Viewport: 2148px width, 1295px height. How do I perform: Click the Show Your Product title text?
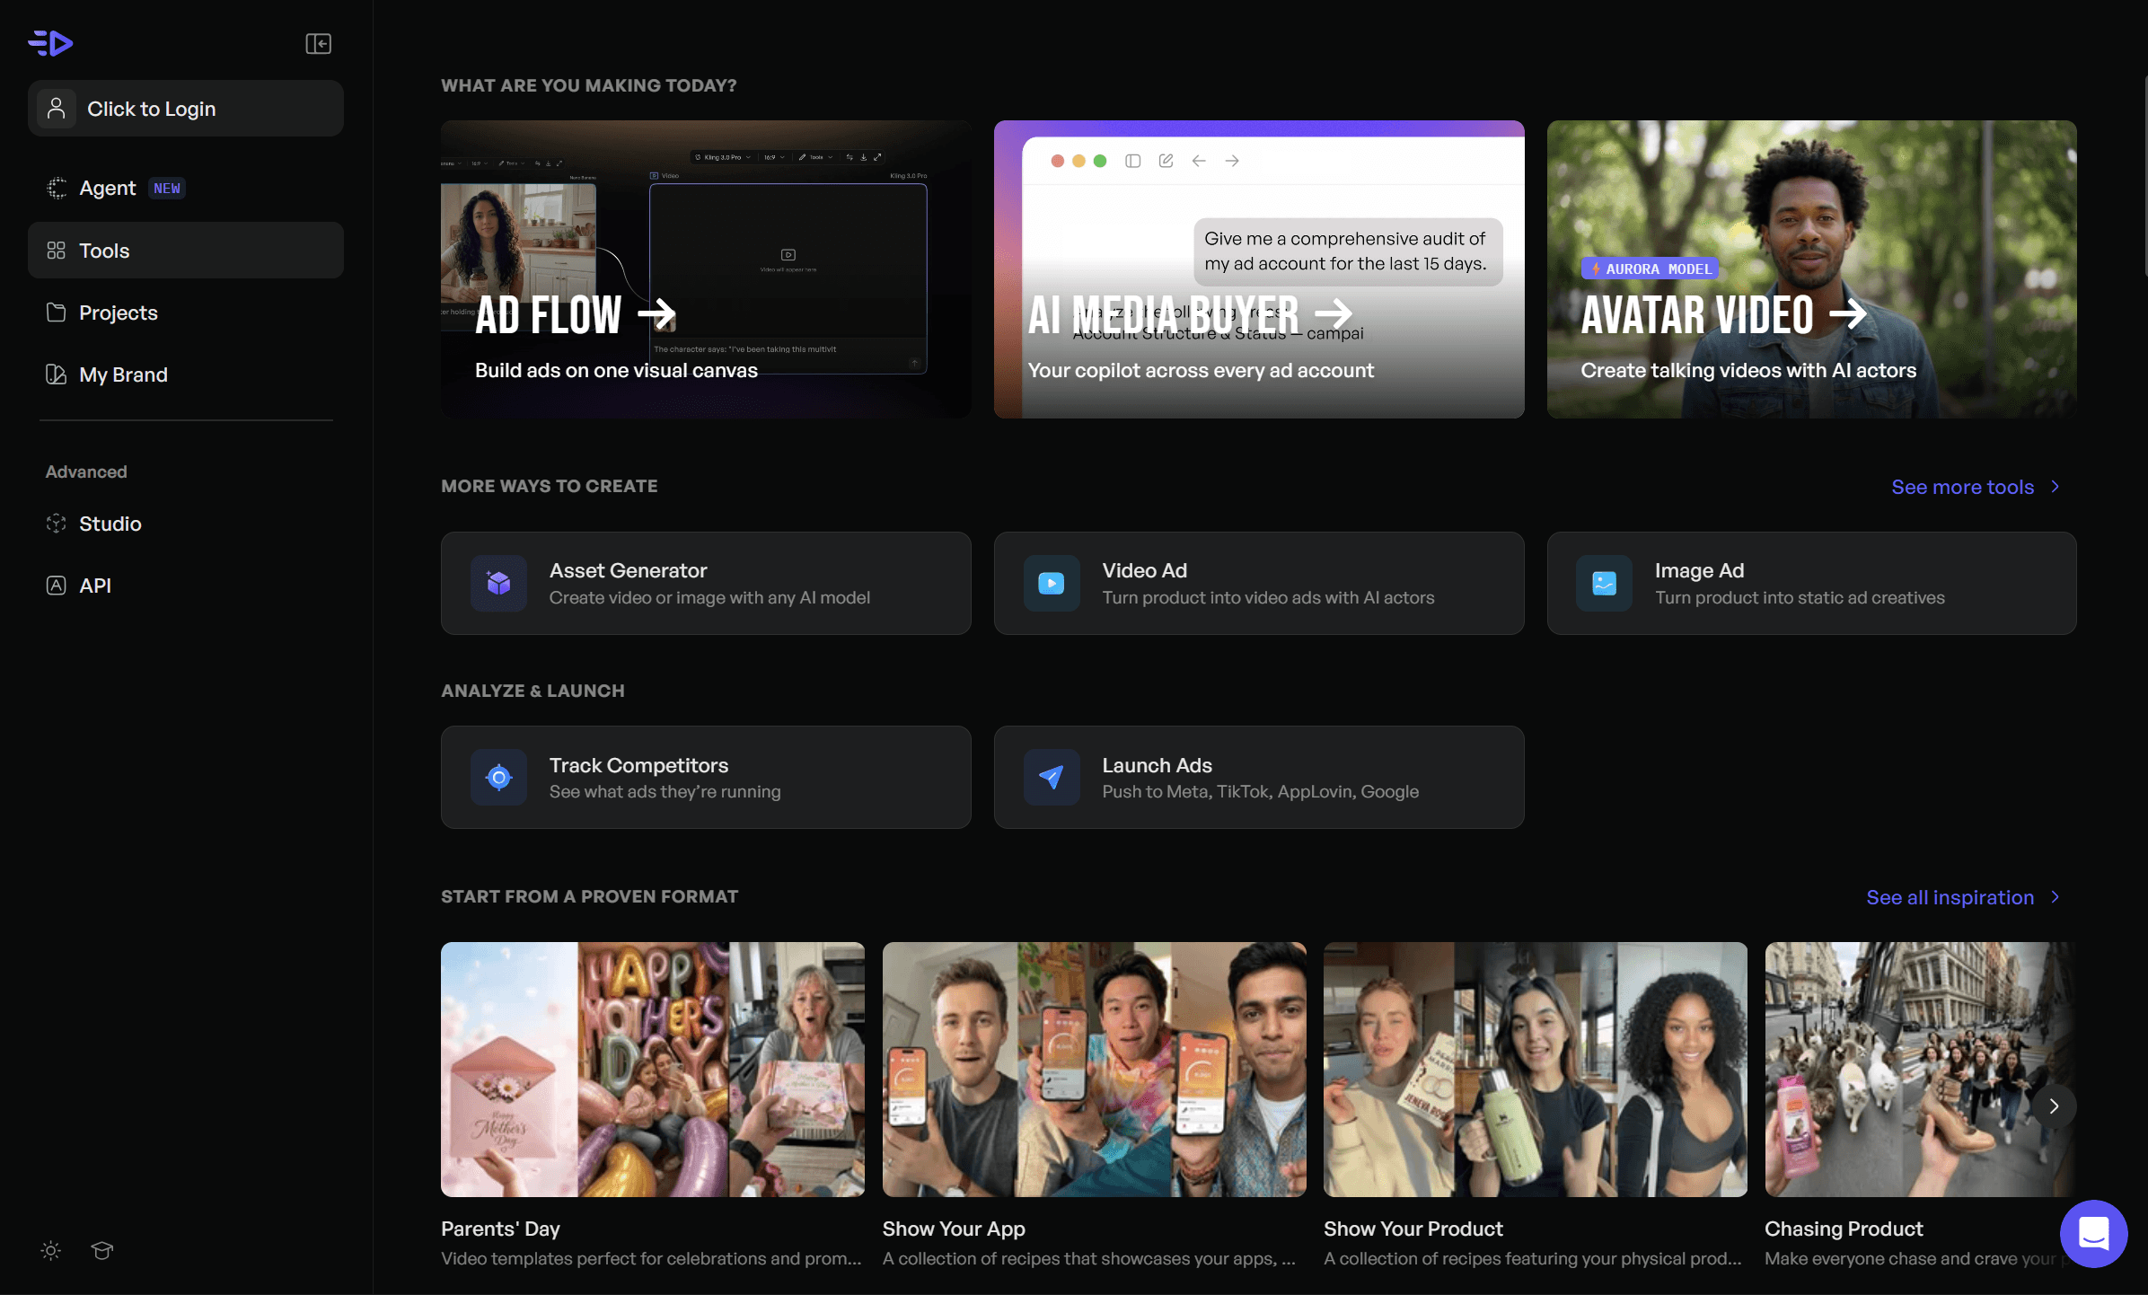pyautogui.click(x=1413, y=1229)
